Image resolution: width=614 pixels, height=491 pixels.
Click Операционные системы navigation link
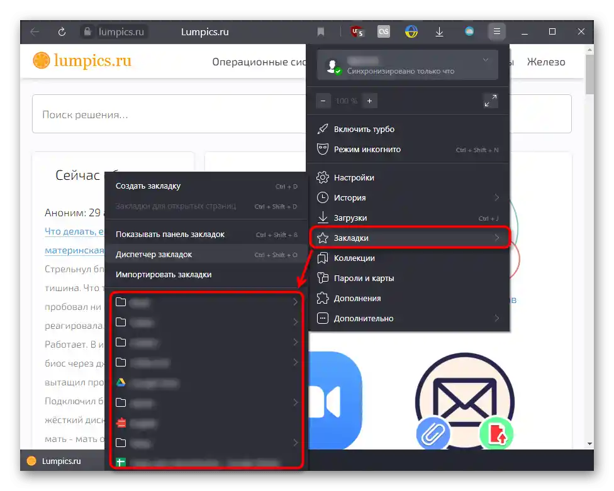[259, 62]
